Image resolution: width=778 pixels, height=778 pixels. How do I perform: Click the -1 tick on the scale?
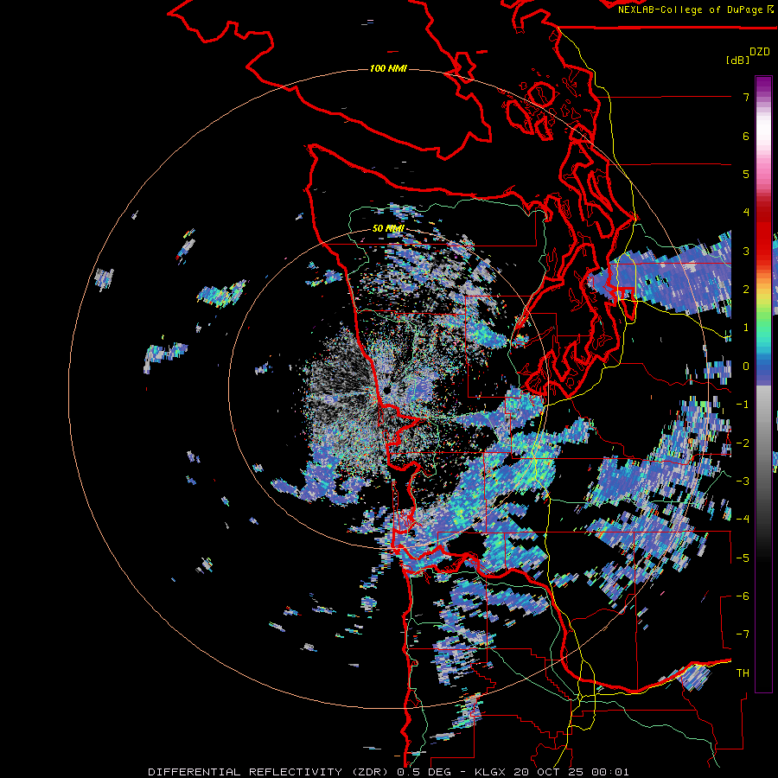pyautogui.click(x=743, y=405)
